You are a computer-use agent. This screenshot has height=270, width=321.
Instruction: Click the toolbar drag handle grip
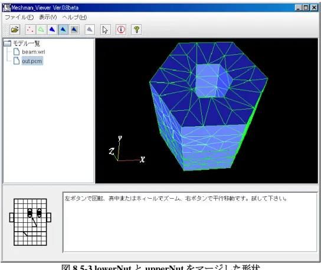6,29
